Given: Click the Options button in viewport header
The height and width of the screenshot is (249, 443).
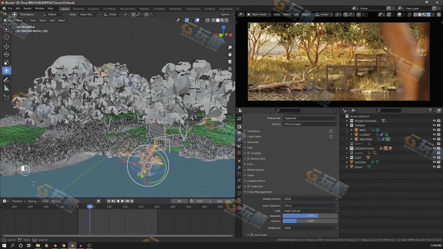Looking at the screenshot, I should tap(226, 15).
